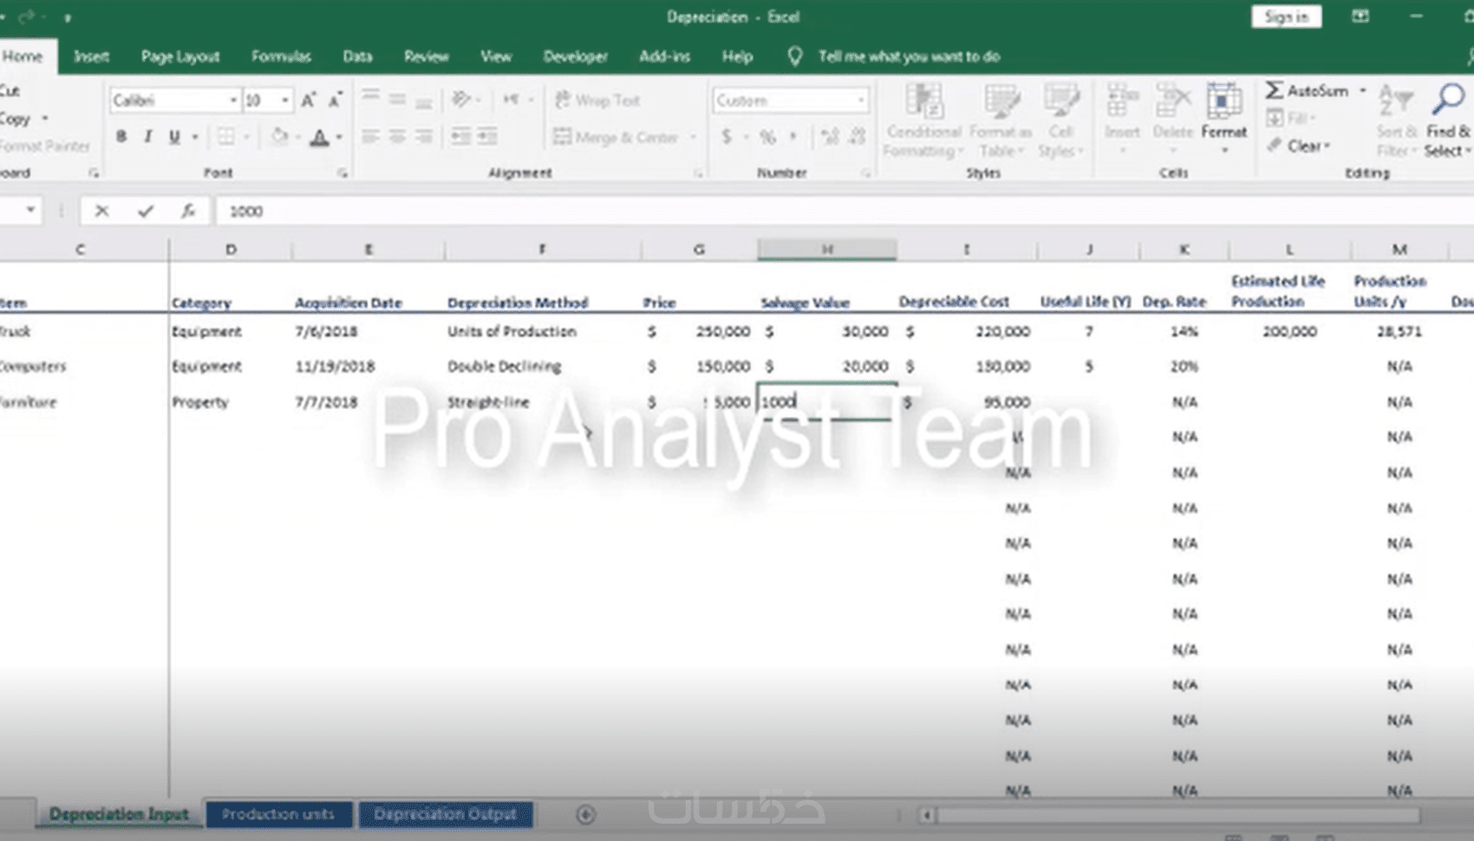Toggle bold formatting
The height and width of the screenshot is (841, 1474).
[x=121, y=136]
